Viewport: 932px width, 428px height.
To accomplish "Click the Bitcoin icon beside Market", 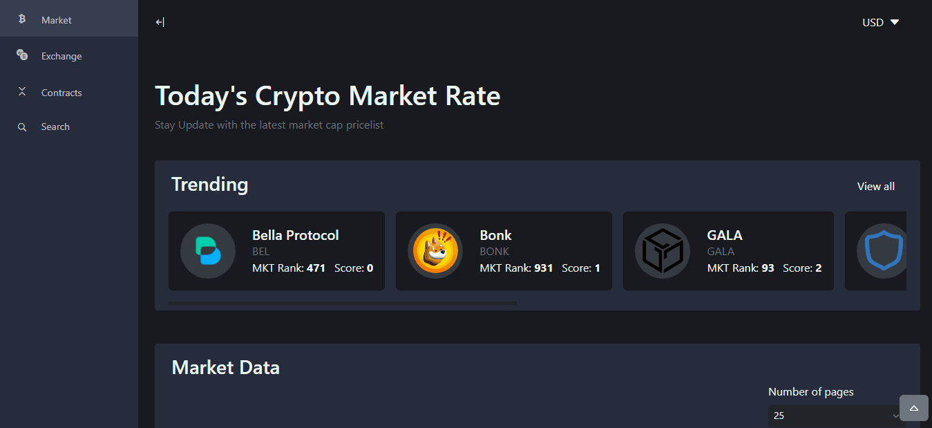I will point(22,19).
